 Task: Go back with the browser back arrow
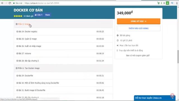pyautogui.click(x=2, y=3)
